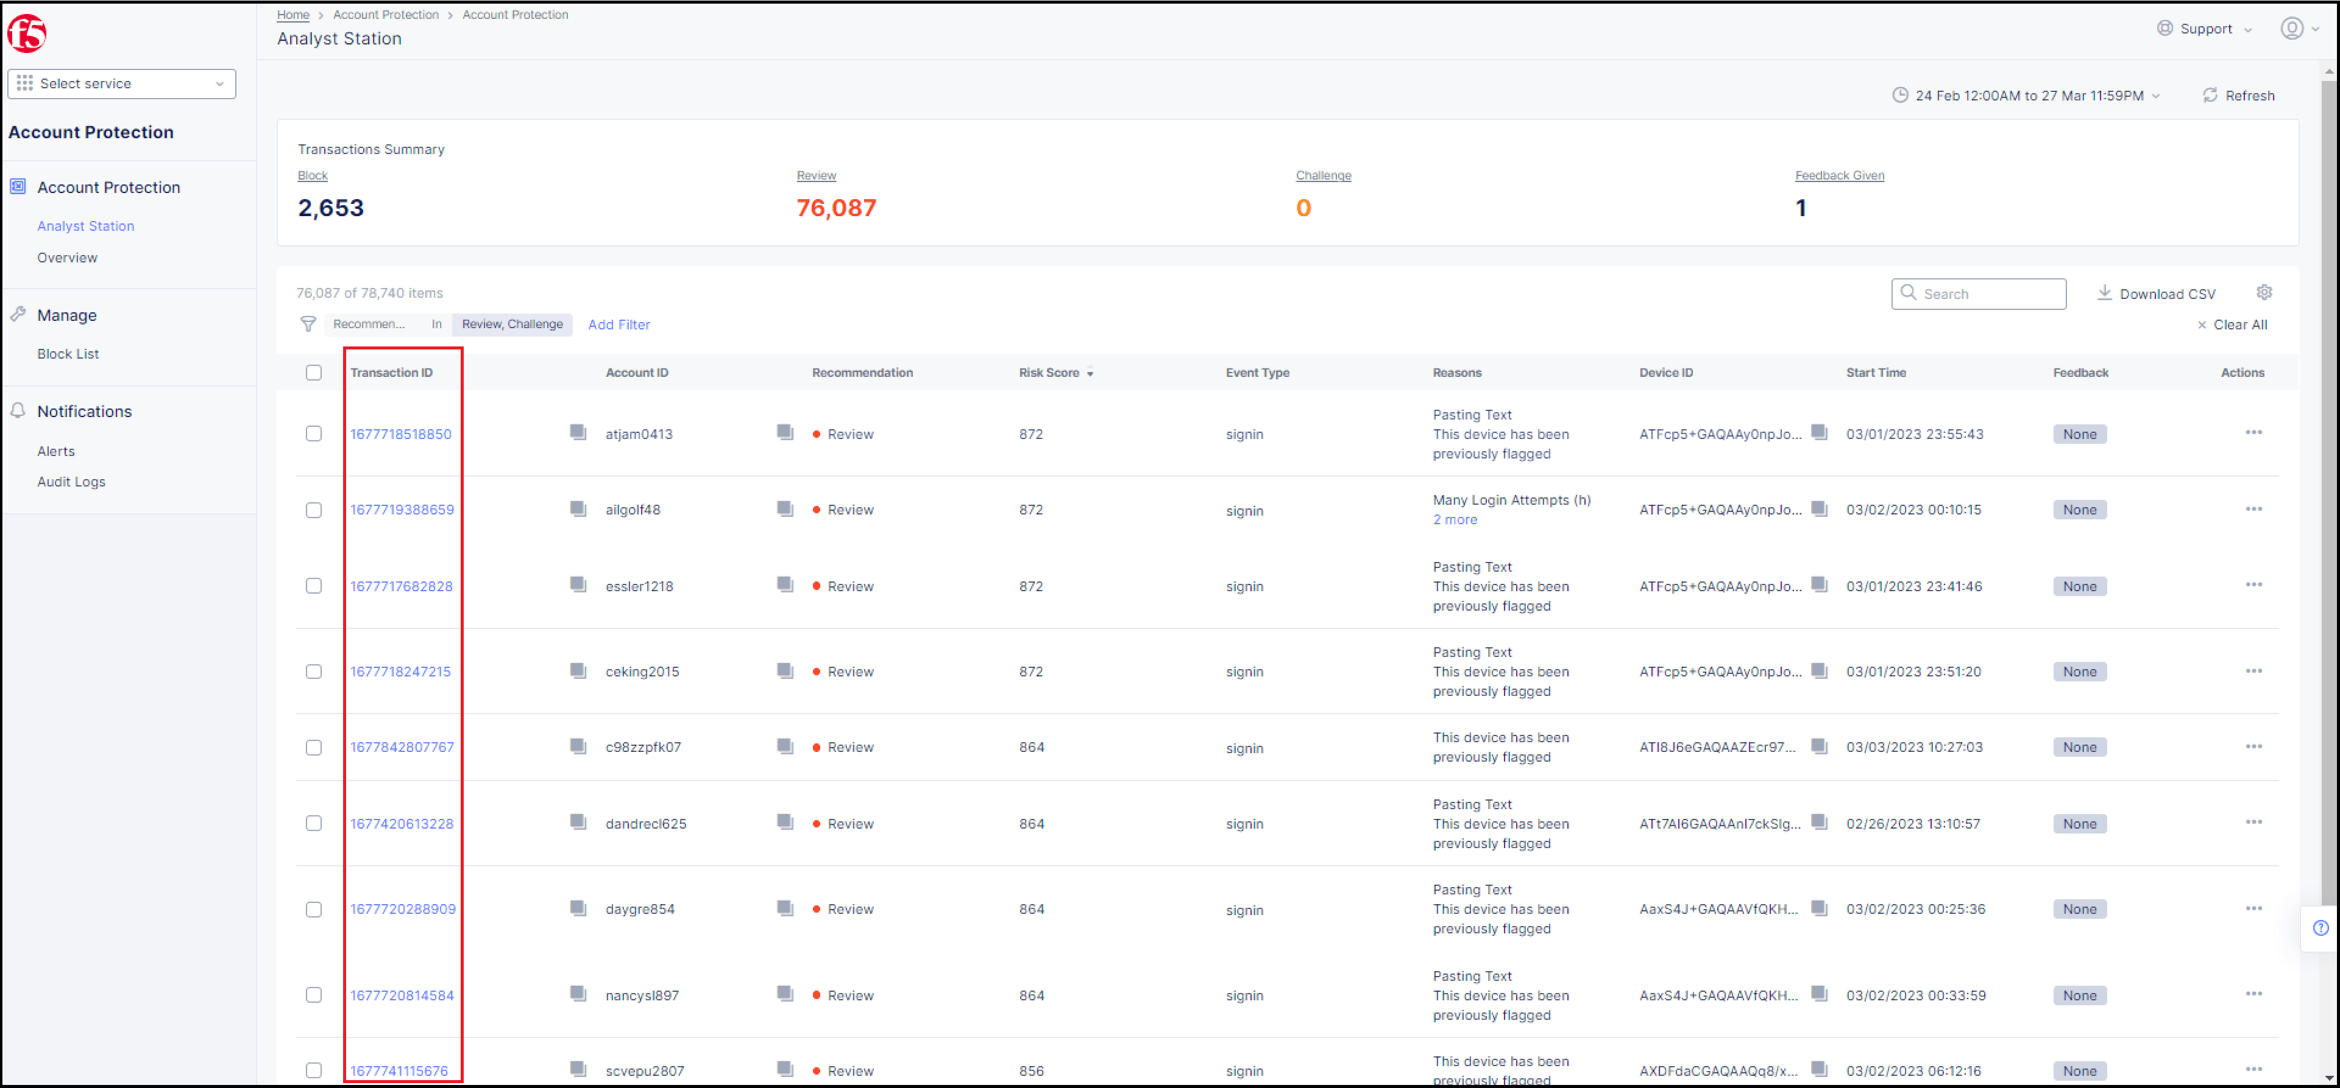Click Add Filter button
This screenshot has height=1088, width=2340.
[618, 323]
